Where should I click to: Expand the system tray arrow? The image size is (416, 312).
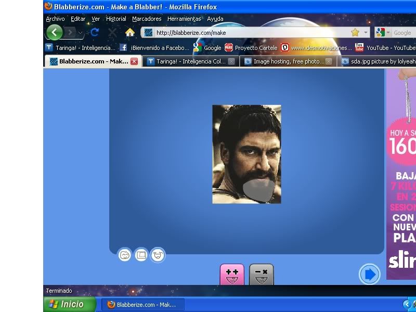coord(407,305)
